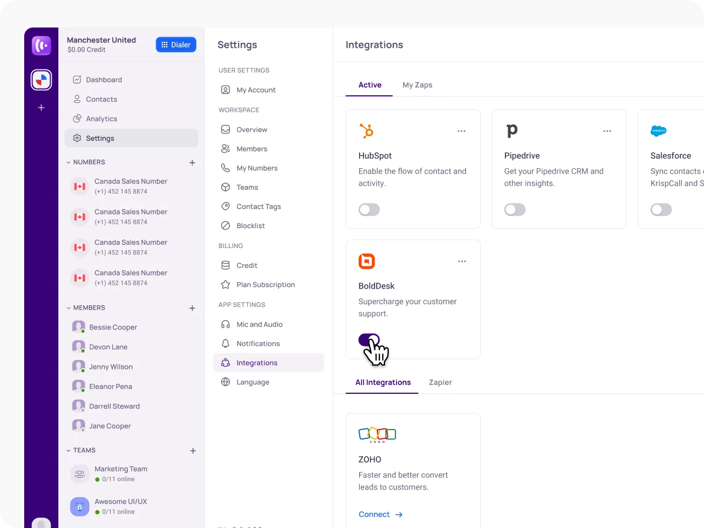Image resolution: width=704 pixels, height=528 pixels.
Task: Click the My Account icon
Action: tap(226, 90)
